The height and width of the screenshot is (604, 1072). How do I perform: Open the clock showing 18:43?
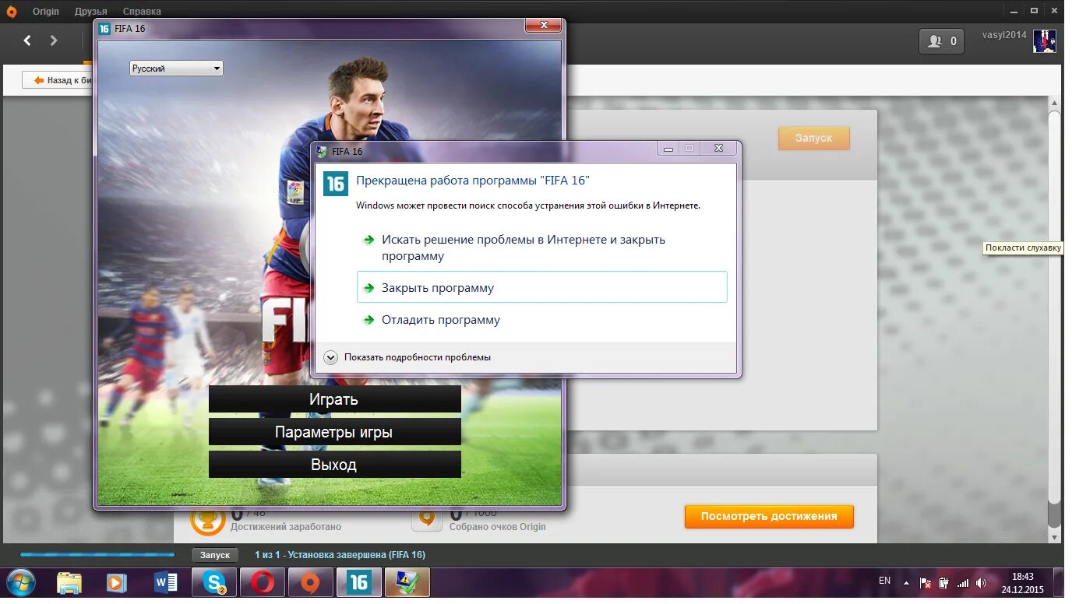[x=1022, y=583]
